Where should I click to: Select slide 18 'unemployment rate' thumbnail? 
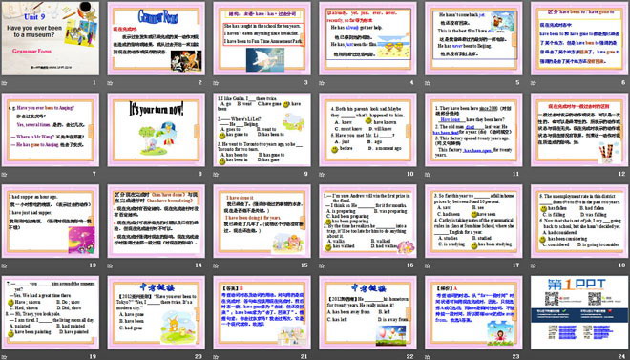click(x=579, y=221)
